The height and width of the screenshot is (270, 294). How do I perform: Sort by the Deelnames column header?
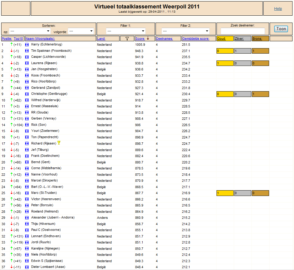point(165,39)
